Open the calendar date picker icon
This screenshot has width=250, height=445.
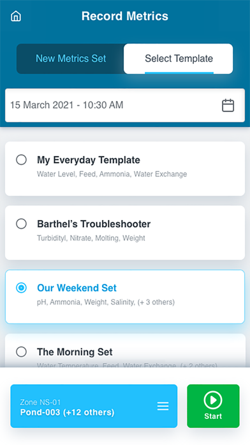[x=228, y=105]
